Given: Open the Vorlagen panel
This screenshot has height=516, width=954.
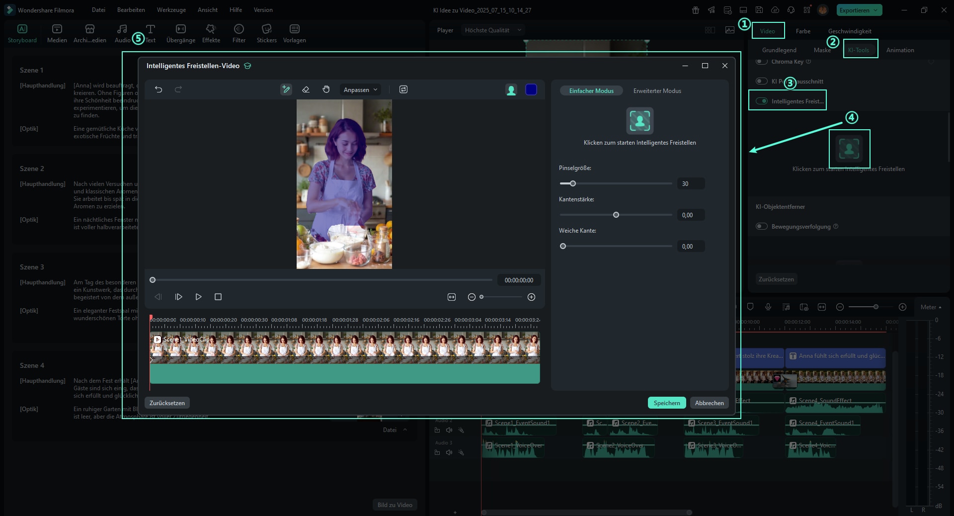Looking at the screenshot, I should click(x=295, y=33).
